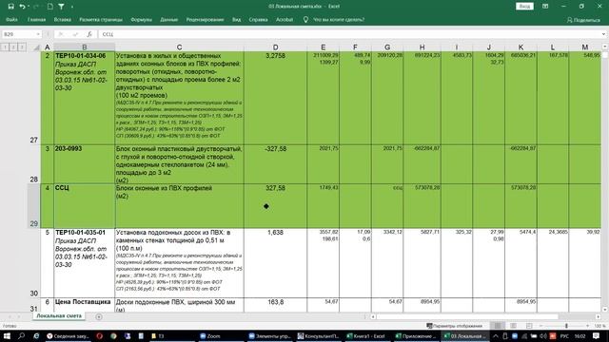Screen dimensions: 609x342
Task: Expand the formula bar with its chevron
Action: tap(603, 34)
